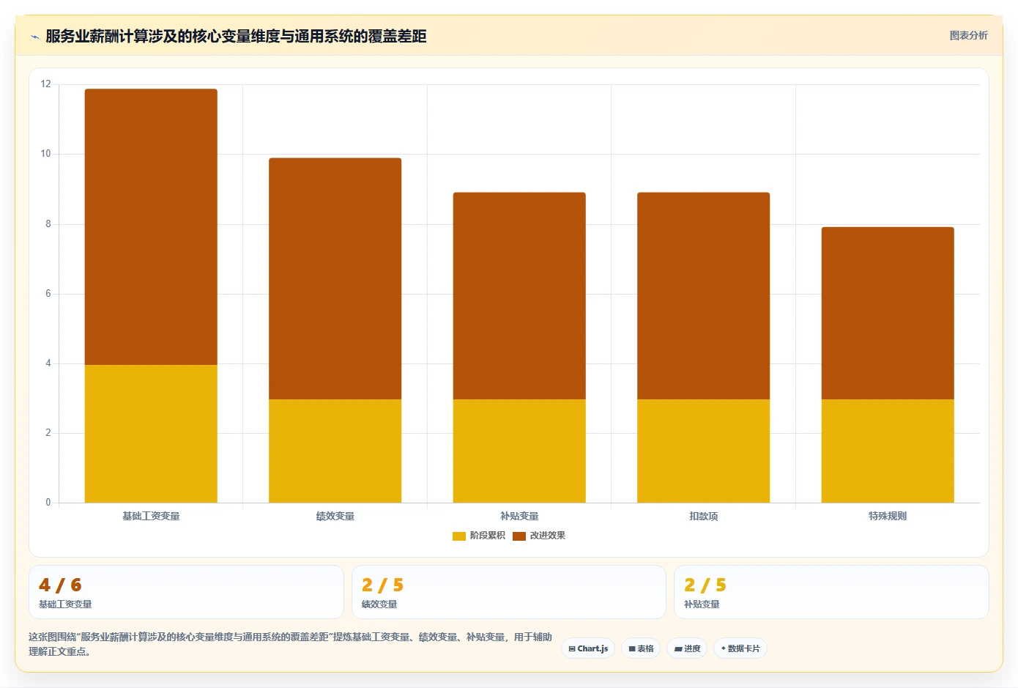Screen dimensions: 1018x688
Task: Click the orange bar segment for 基础工资变量
Action: [151, 227]
